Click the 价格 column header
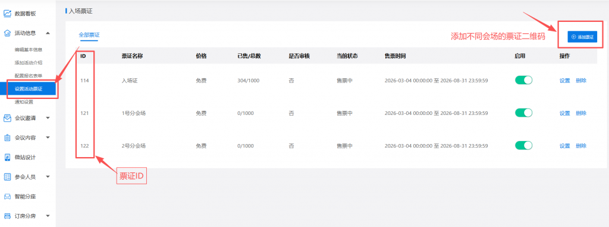The height and width of the screenshot is (227, 609). (201, 56)
